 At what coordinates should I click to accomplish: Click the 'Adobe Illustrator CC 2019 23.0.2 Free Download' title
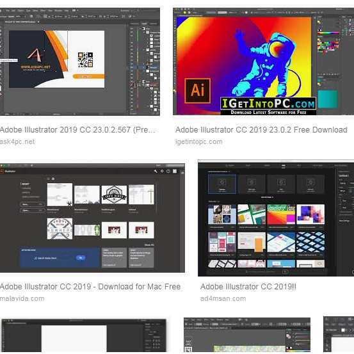click(261, 130)
